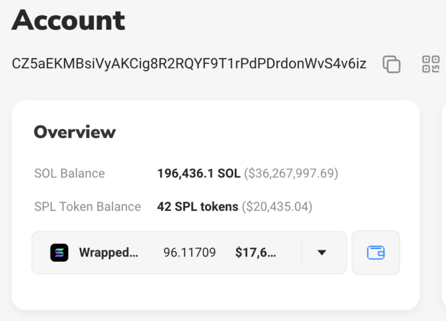Click the partially visible card on the right
This screenshot has width=446, height=321.
pos(444,203)
